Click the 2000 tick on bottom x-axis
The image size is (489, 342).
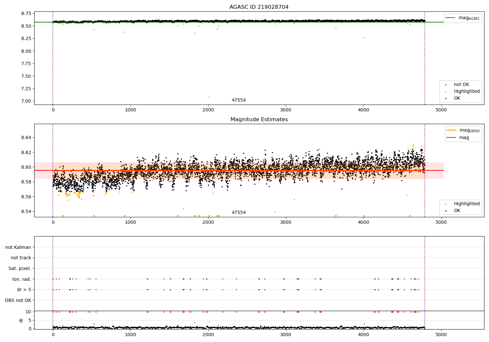click(208, 335)
